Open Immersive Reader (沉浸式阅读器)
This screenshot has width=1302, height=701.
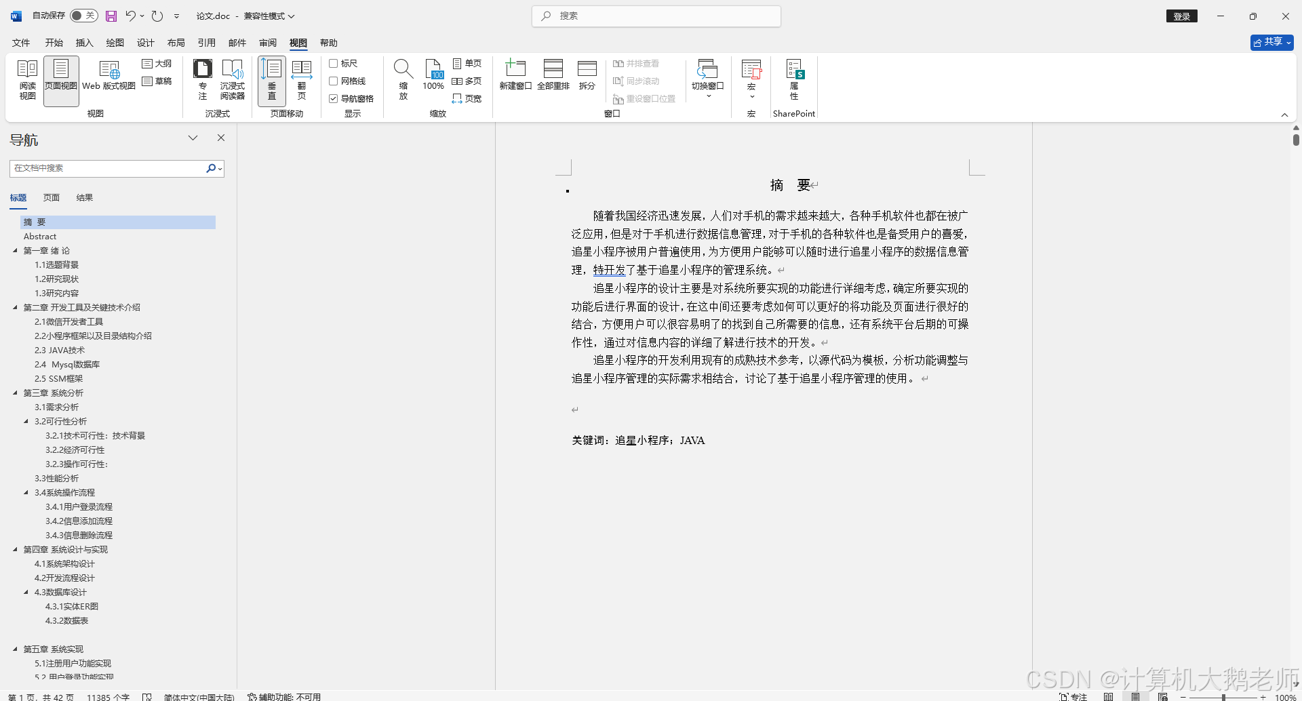pyautogui.click(x=233, y=81)
